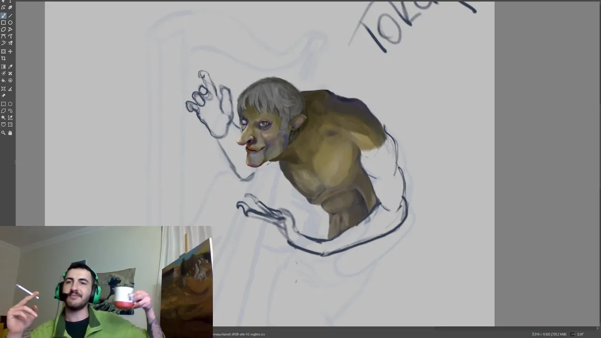Select the Color Sampler eyedropper tool

(10, 67)
